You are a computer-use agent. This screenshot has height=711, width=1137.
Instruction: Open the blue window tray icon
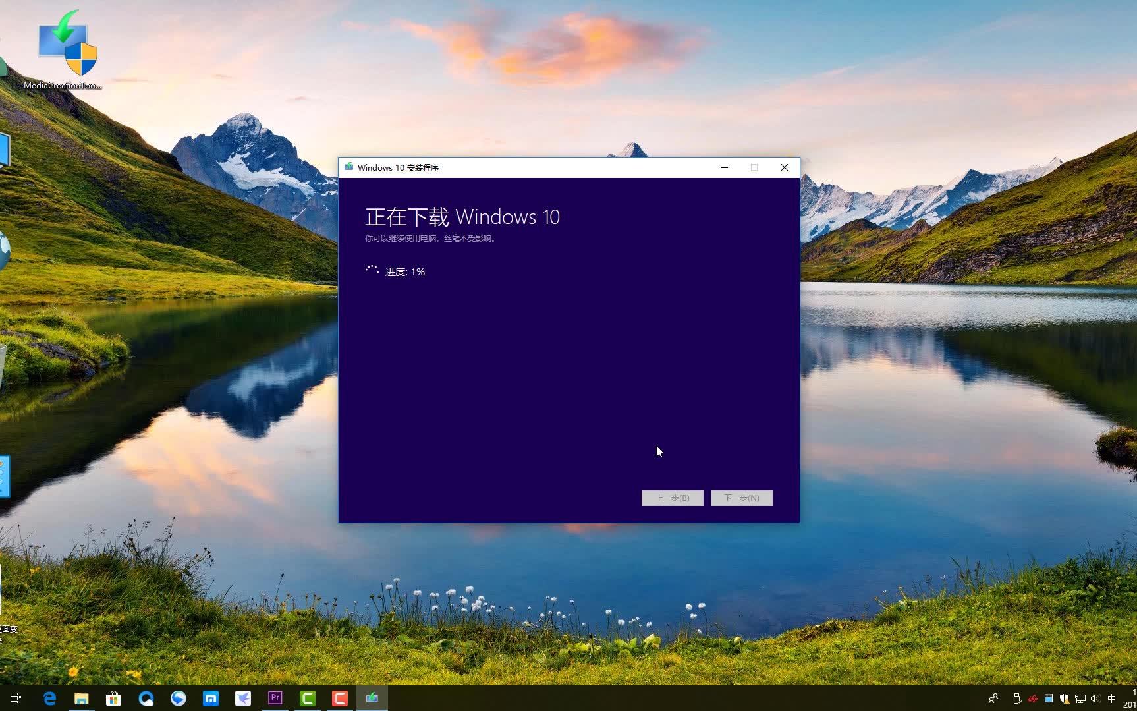[1049, 698]
